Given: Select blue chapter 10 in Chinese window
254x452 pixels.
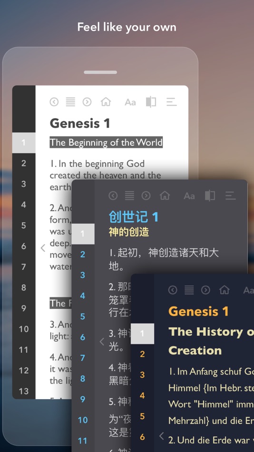Looking at the screenshot, I should click(83, 420).
